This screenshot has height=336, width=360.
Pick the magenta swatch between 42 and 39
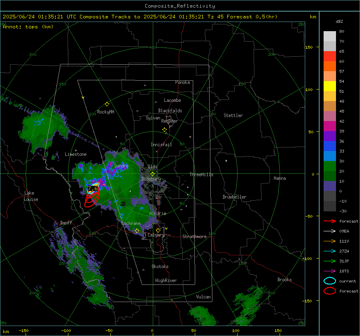(x=330, y=126)
